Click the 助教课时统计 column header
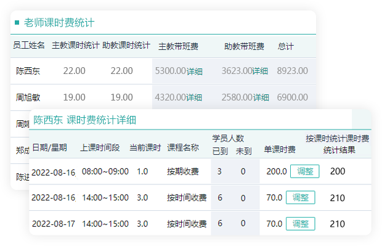This screenshot has height=246, width=382. click(126, 46)
